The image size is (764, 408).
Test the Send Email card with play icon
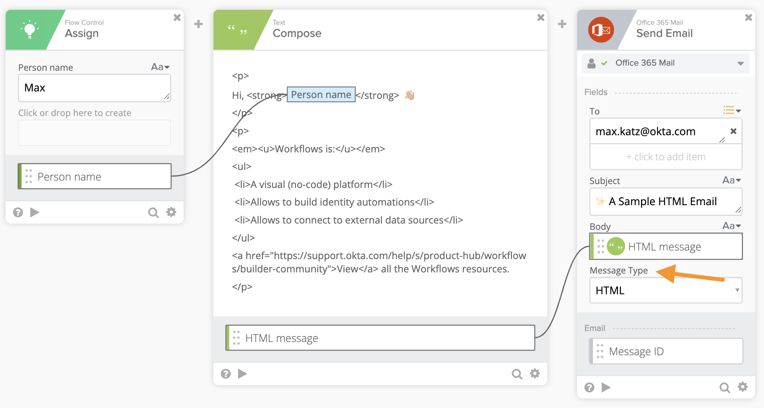(x=606, y=387)
